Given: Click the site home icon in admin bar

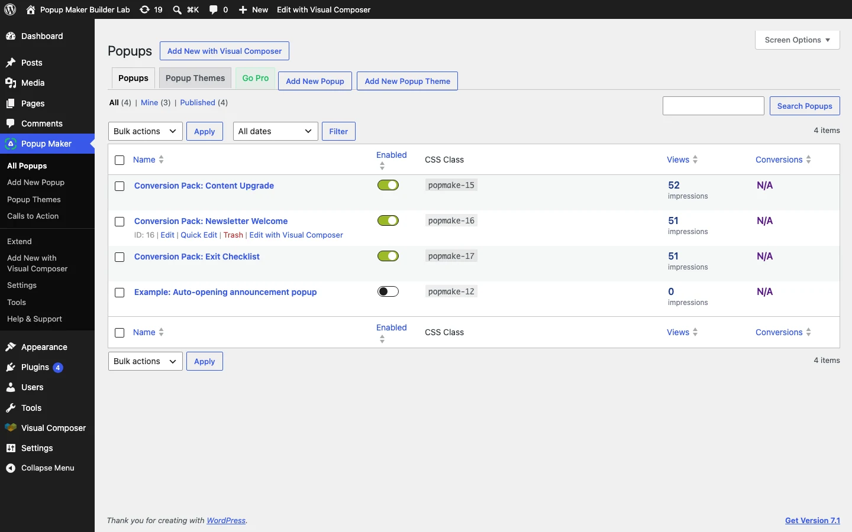Looking at the screenshot, I should click(x=31, y=9).
